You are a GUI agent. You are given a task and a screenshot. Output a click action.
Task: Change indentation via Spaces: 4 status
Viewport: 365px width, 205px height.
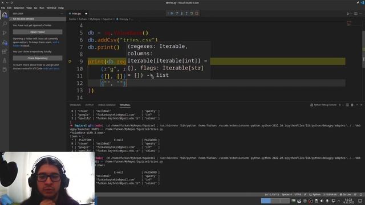point(286,195)
